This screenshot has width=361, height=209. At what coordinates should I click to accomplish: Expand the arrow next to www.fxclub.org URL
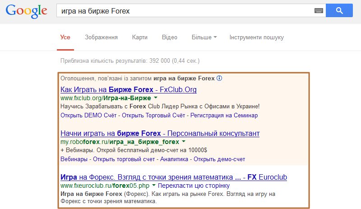156,98
